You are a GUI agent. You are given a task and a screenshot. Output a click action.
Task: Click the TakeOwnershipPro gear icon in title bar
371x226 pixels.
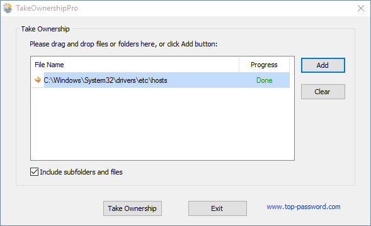click(x=8, y=8)
